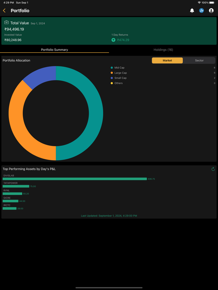Tap the briefcase icon beside Total Value
This screenshot has height=290, width=218.
[x=6, y=23]
